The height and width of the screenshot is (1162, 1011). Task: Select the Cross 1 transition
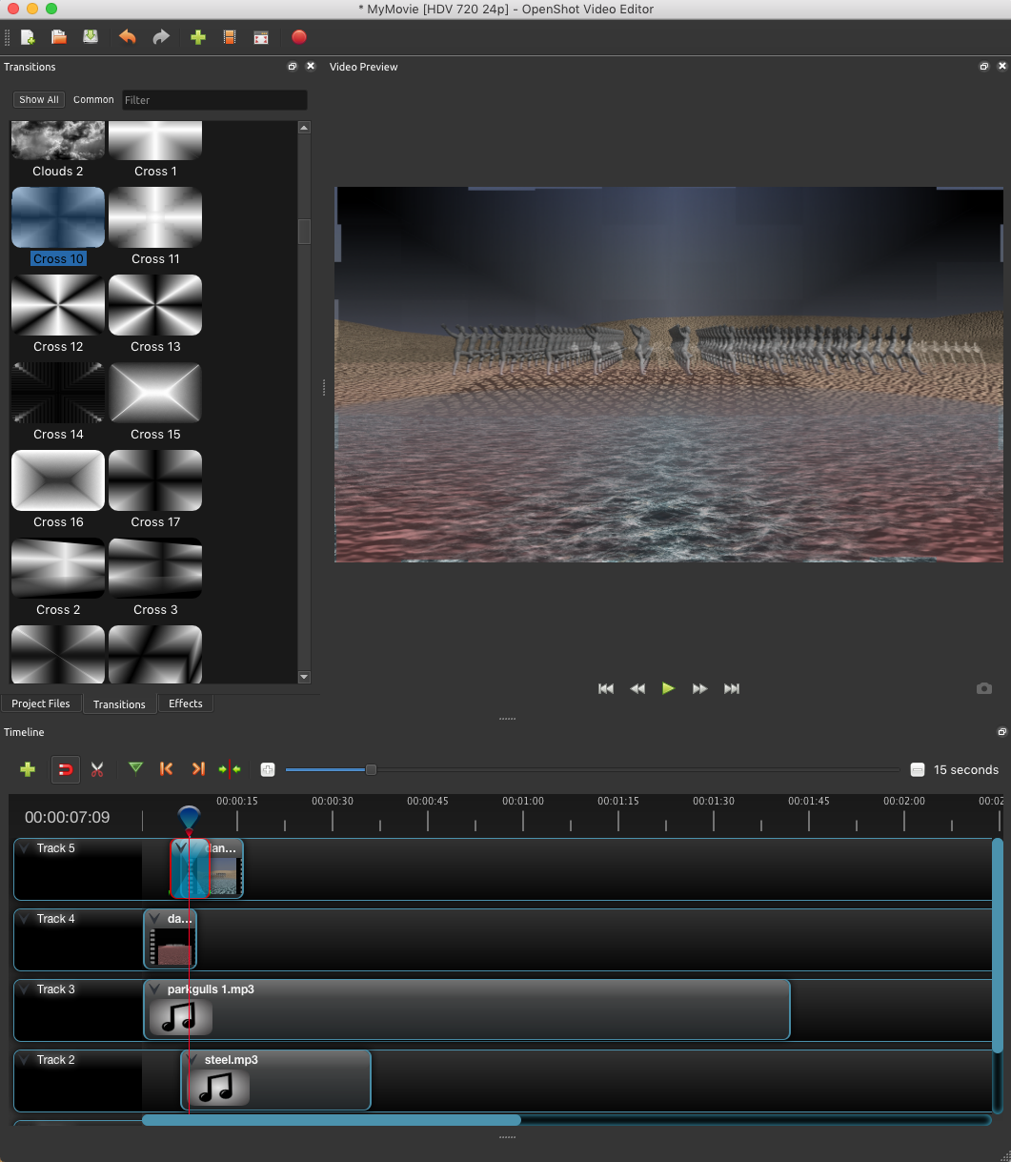pos(155,151)
